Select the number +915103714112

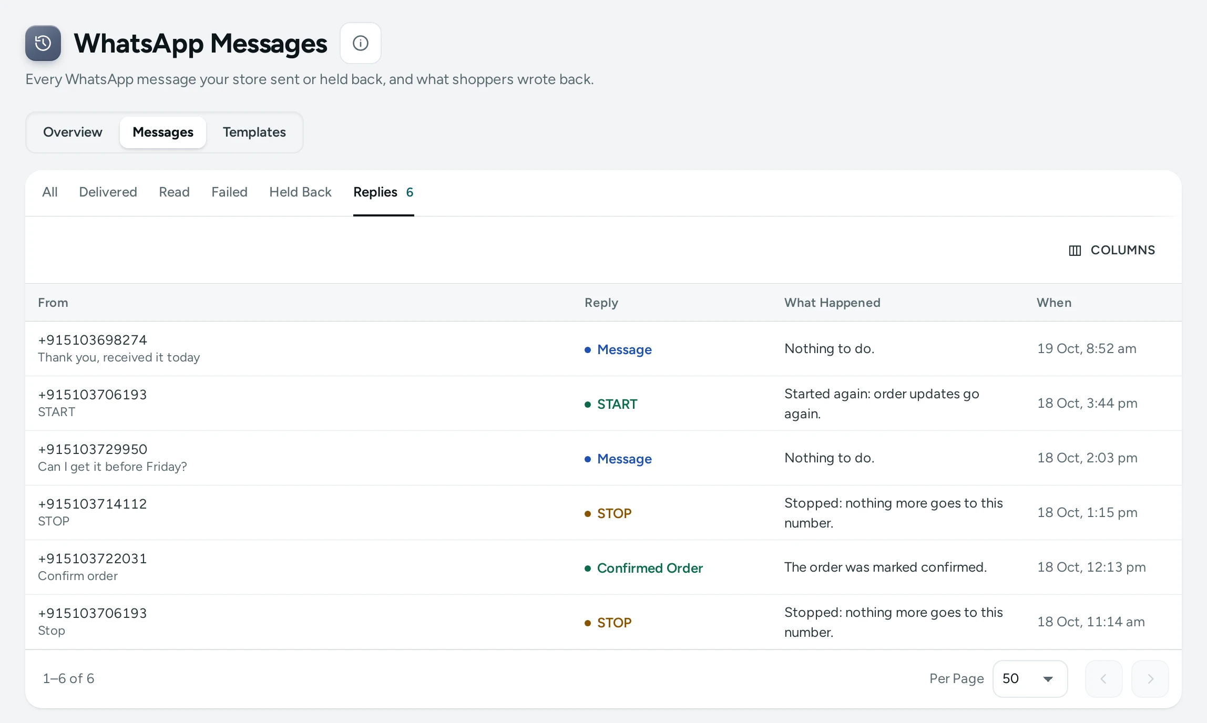coord(93,504)
